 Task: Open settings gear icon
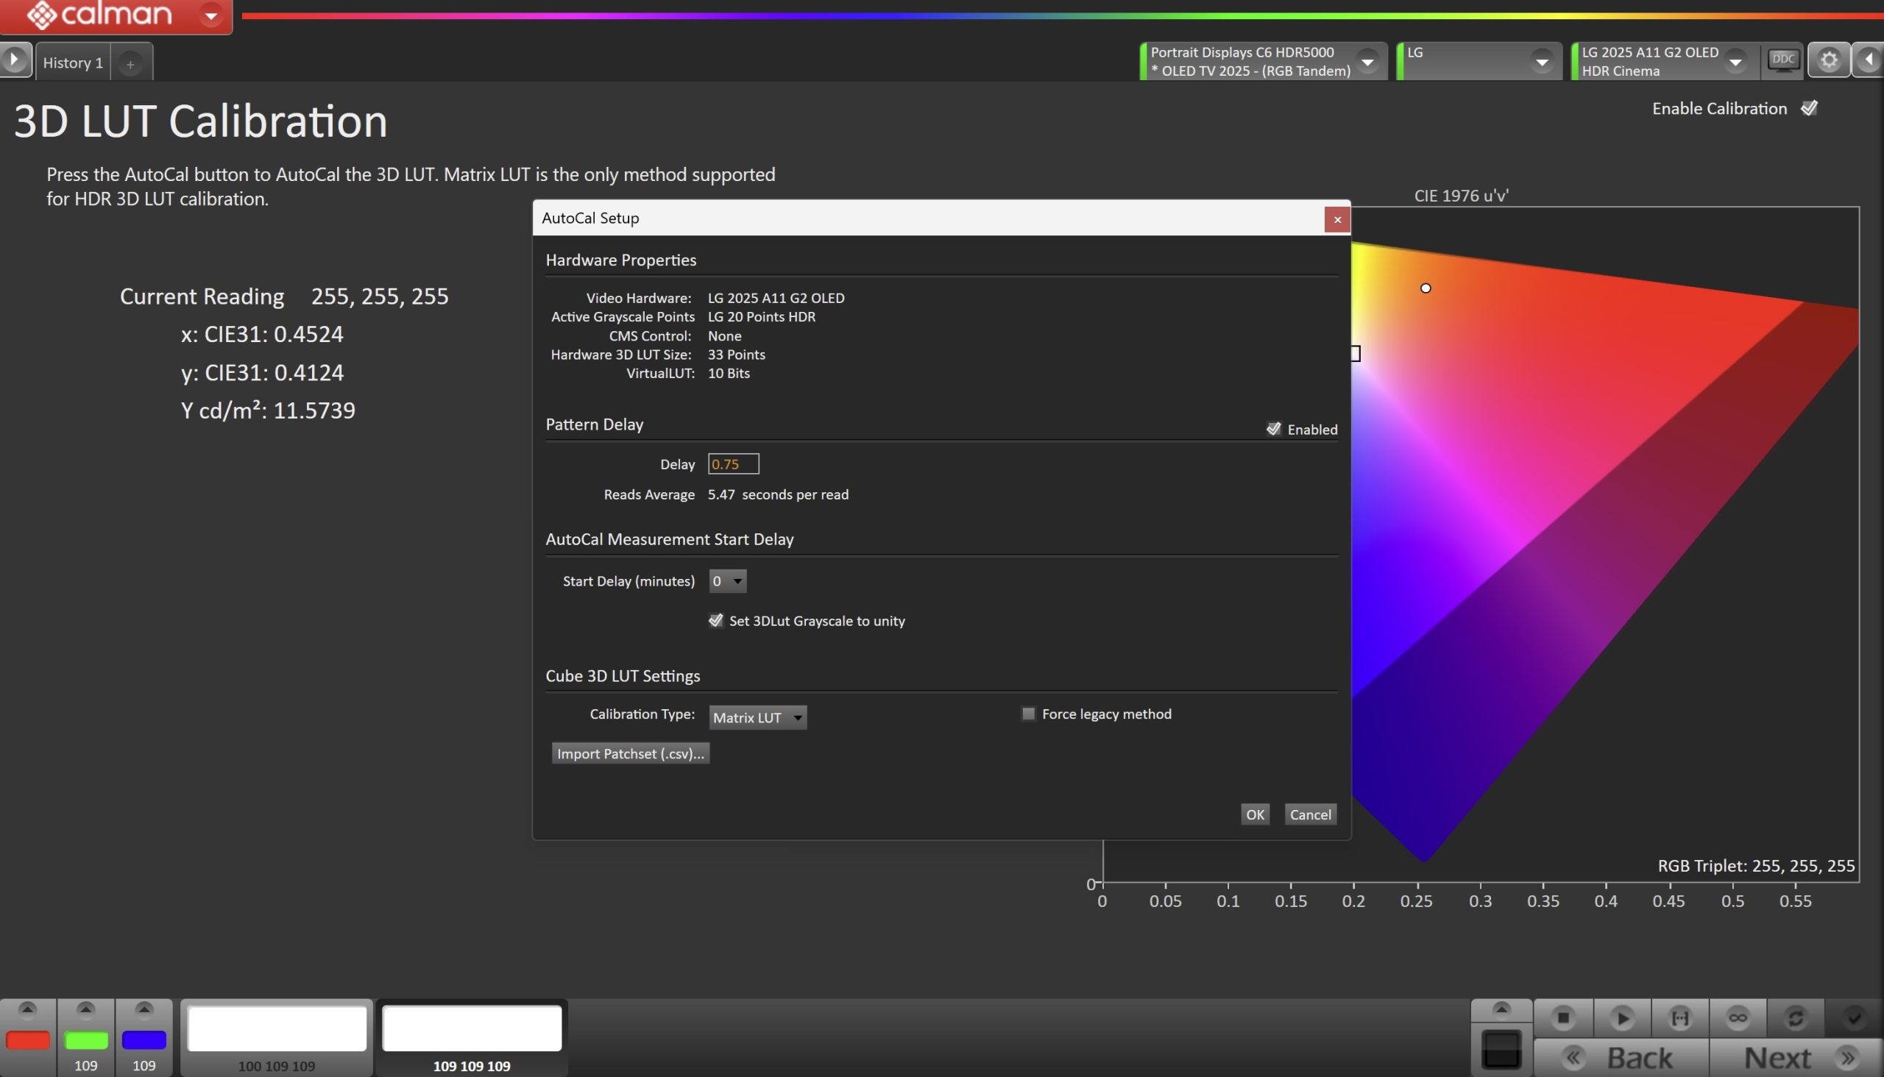tap(1829, 60)
